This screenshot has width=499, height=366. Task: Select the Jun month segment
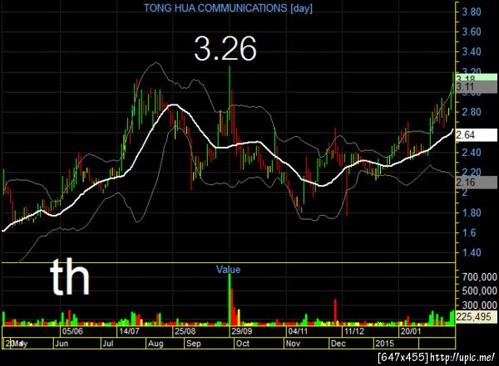click(x=77, y=344)
